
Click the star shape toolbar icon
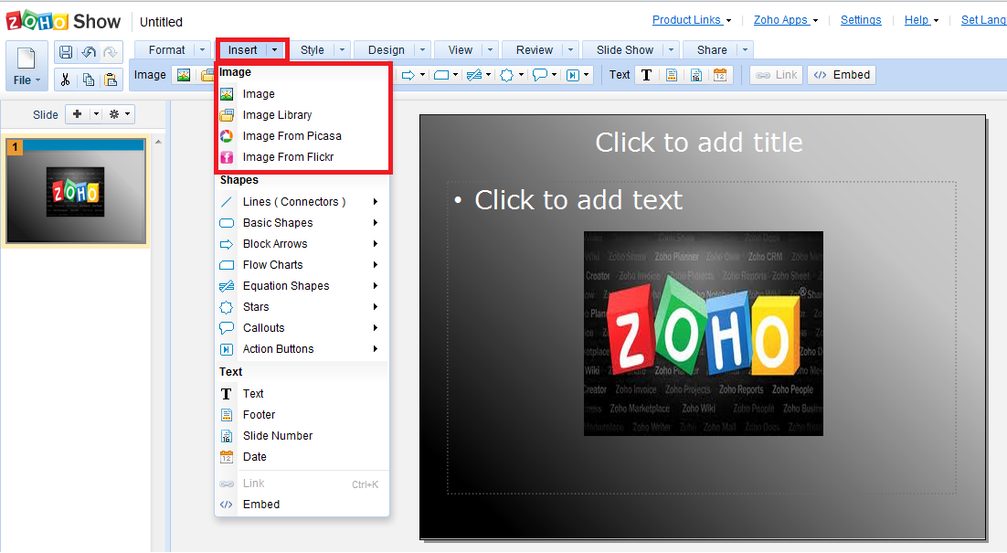pyautogui.click(x=507, y=75)
